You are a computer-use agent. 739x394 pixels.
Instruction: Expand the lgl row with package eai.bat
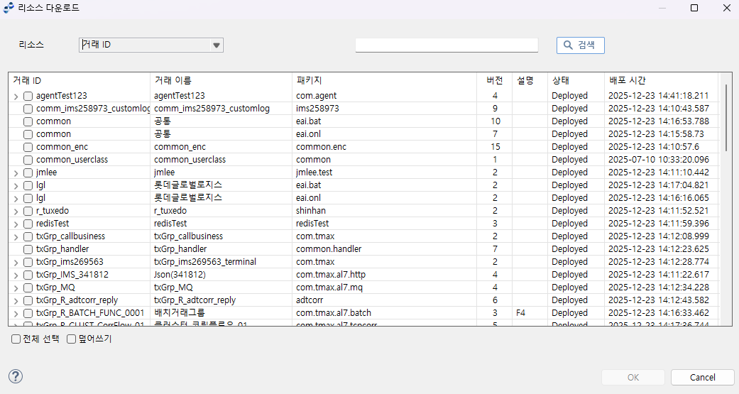coord(16,186)
